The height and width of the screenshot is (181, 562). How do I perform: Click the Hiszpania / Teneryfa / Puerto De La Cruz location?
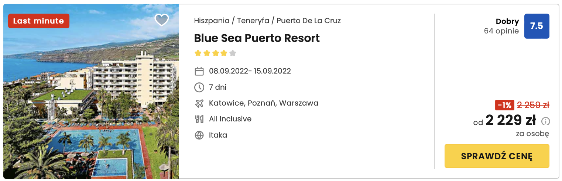pyautogui.click(x=267, y=21)
